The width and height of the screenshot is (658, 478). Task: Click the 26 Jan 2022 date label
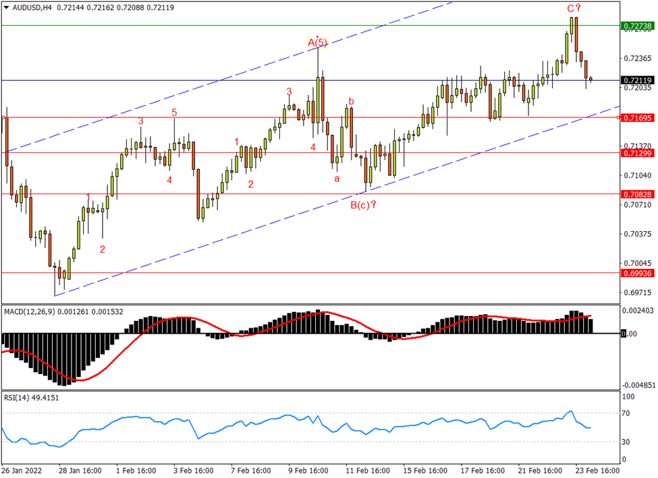[22, 471]
